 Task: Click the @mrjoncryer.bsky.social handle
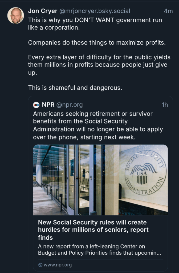tap(95, 11)
